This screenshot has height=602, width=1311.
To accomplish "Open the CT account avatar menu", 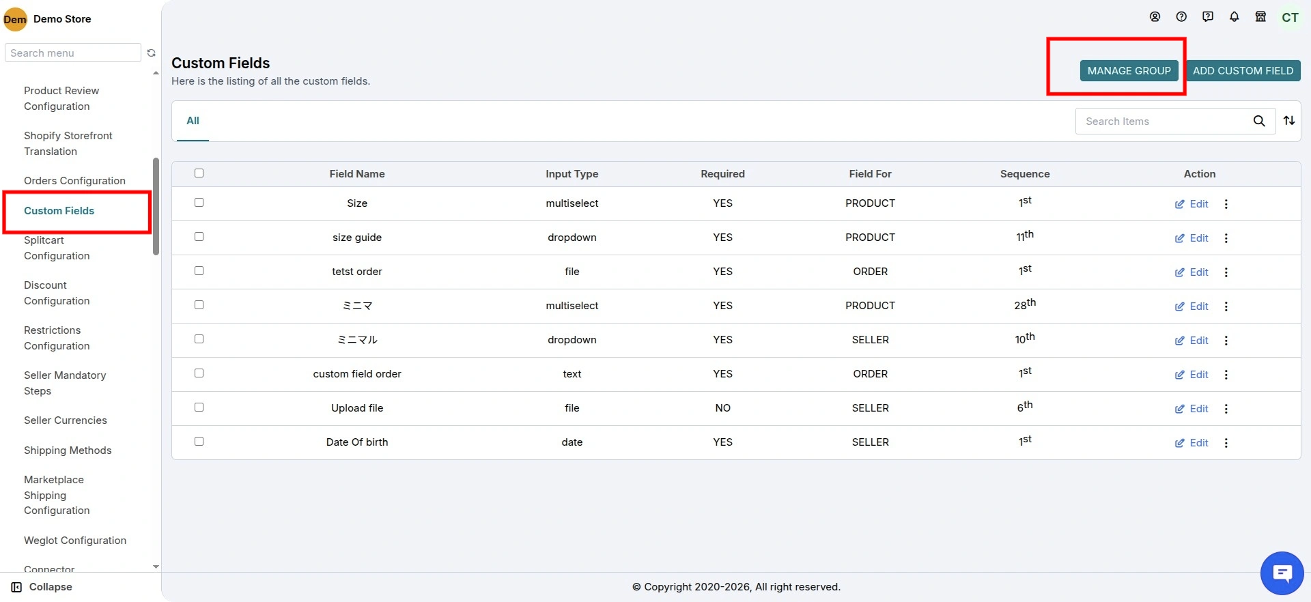I will point(1290,18).
